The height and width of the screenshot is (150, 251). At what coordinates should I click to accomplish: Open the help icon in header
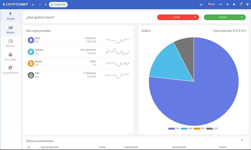coord(234,4)
